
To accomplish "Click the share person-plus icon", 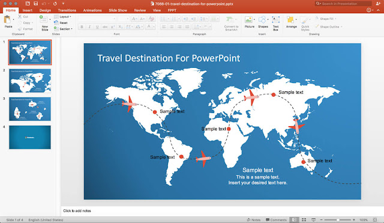I will (378, 4).
